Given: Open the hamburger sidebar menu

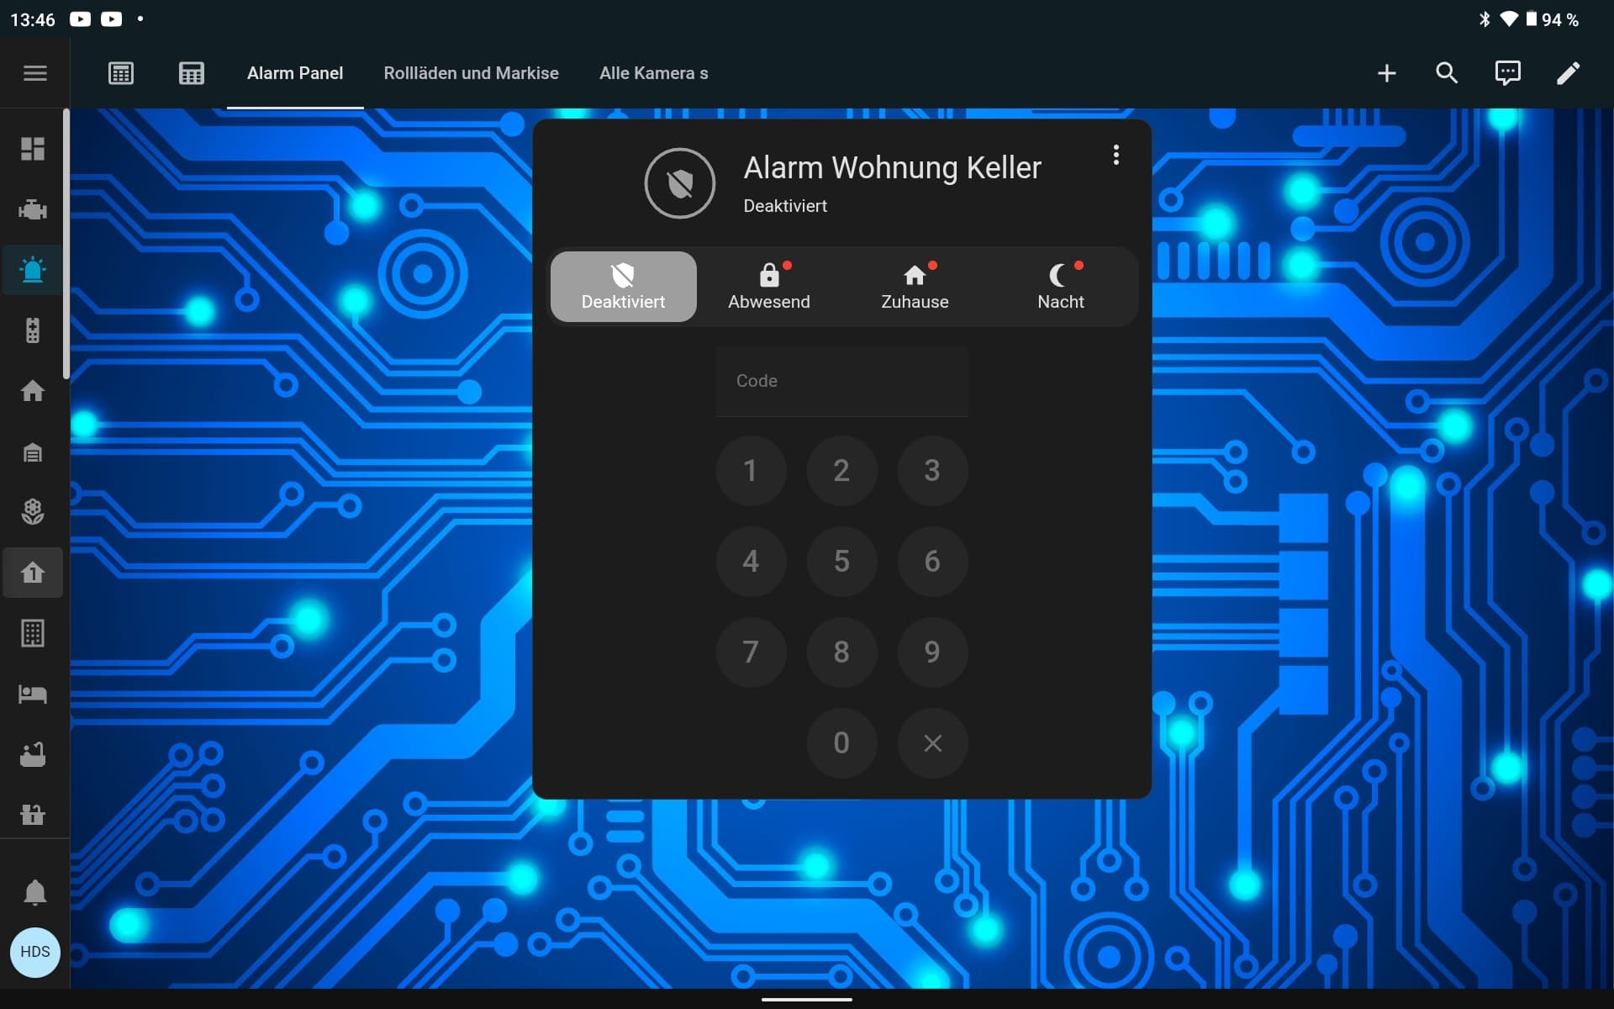Looking at the screenshot, I should click(x=34, y=73).
